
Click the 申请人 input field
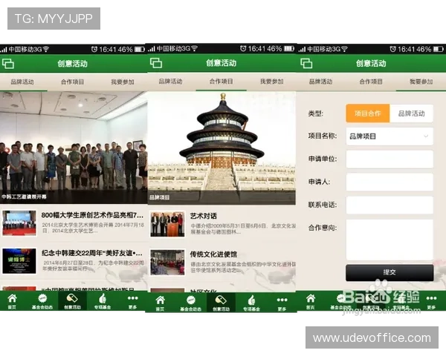[390, 182]
